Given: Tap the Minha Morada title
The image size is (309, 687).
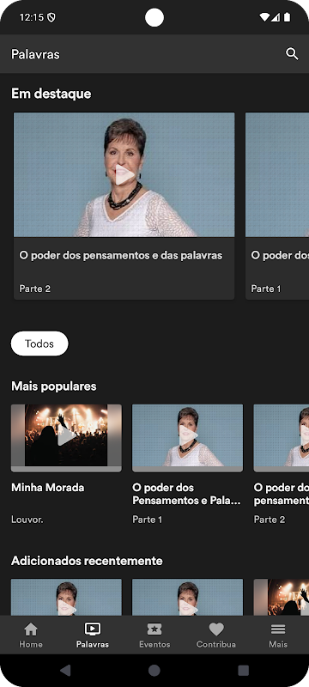Looking at the screenshot, I should (48, 488).
